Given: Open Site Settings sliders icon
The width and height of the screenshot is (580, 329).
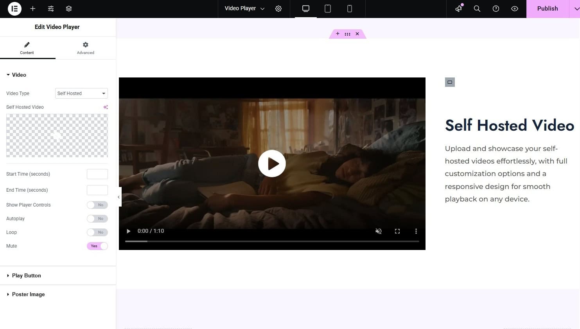Looking at the screenshot, I should pos(51,9).
